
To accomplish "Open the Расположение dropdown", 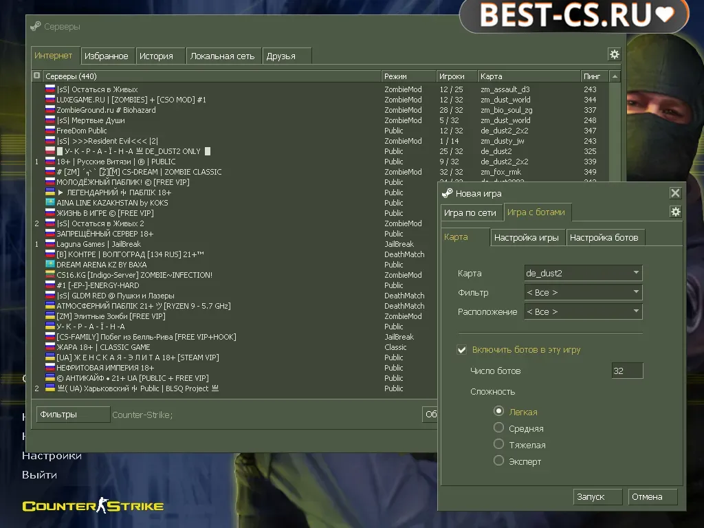I will tap(583, 311).
